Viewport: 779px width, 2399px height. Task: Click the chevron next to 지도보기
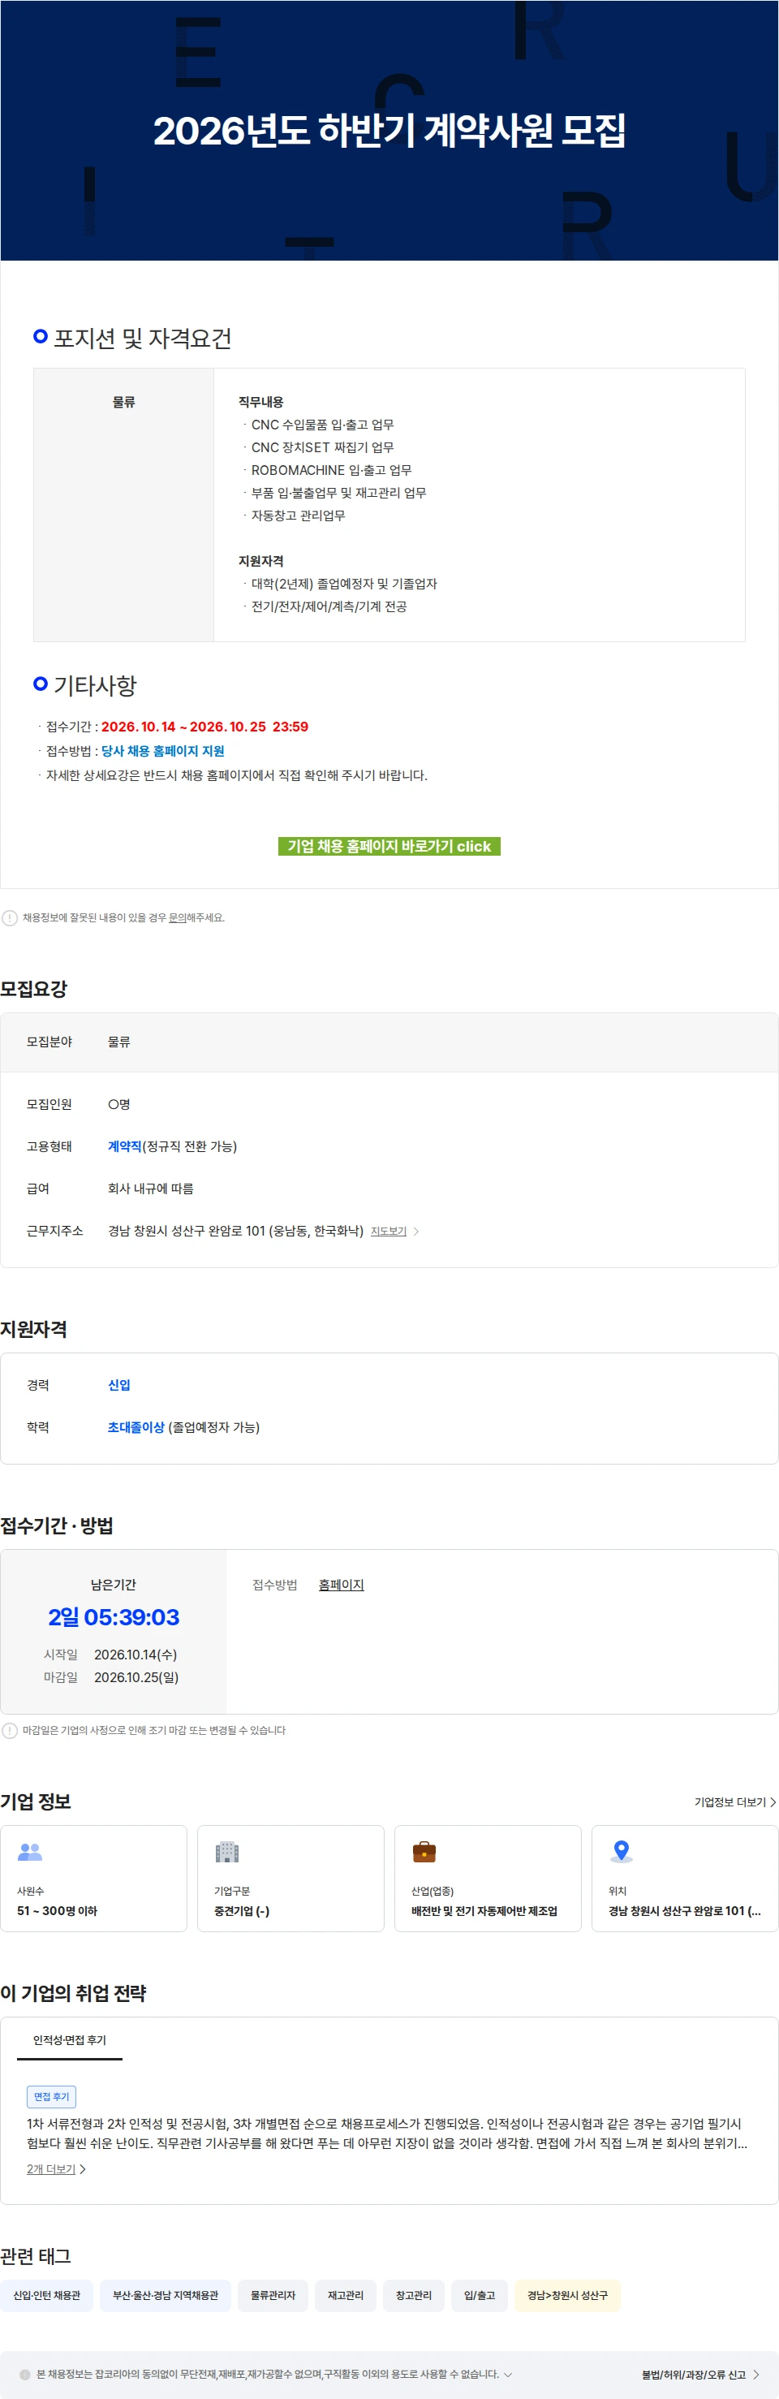tap(416, 1232)
